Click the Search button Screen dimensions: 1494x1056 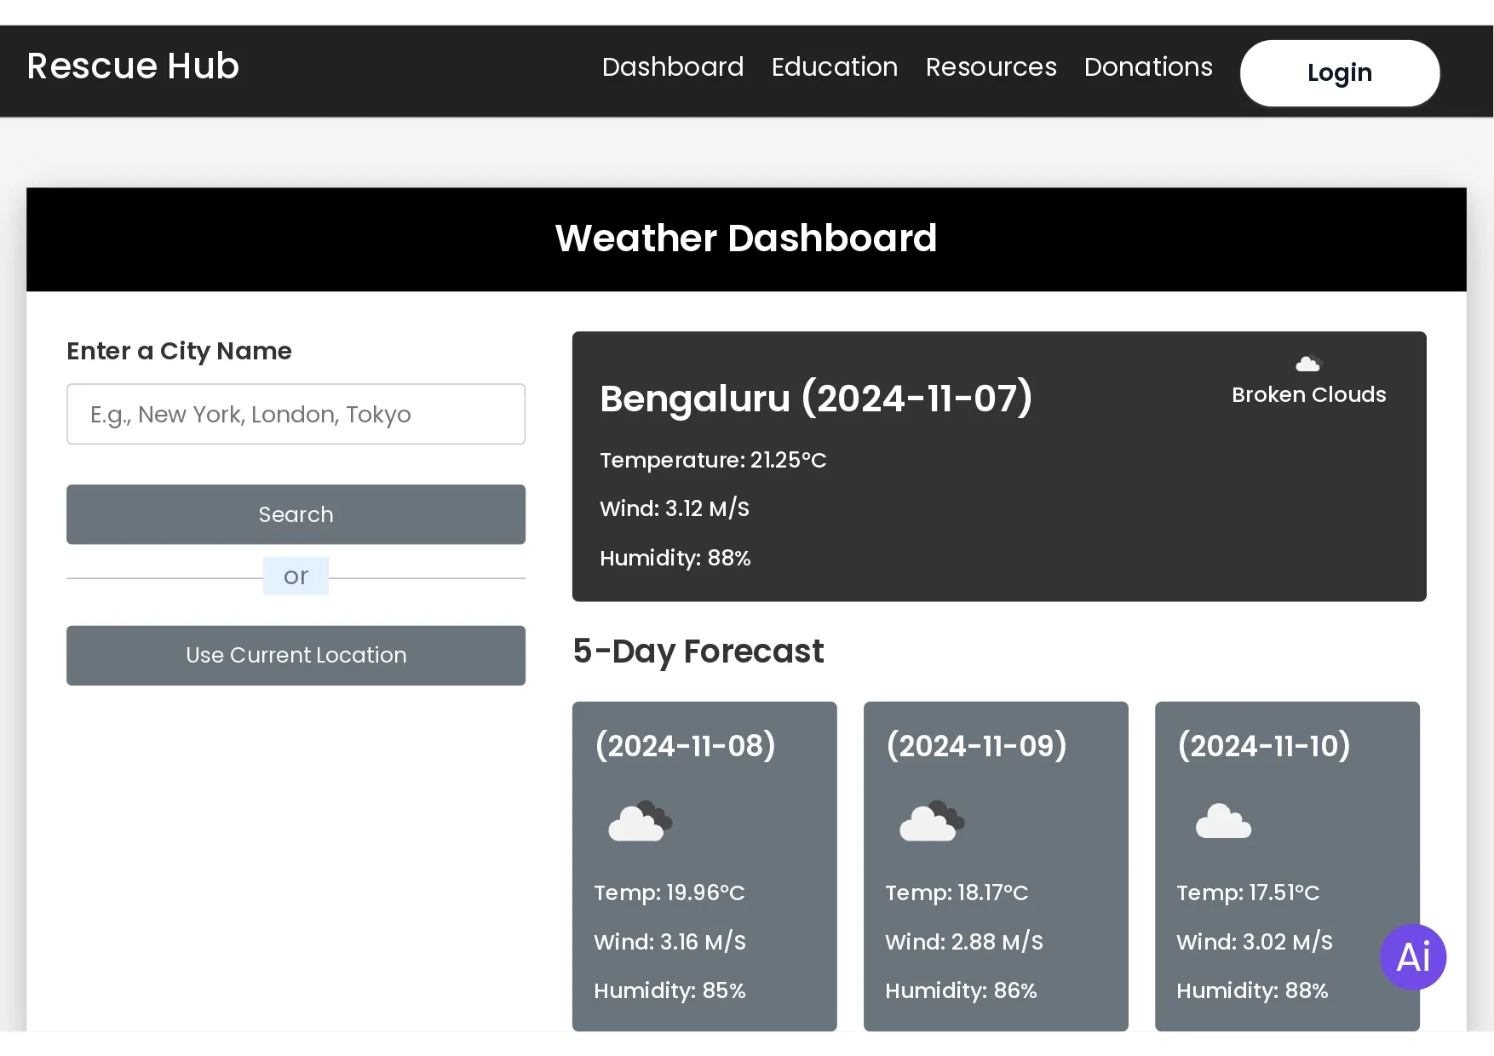pos(296,514)
